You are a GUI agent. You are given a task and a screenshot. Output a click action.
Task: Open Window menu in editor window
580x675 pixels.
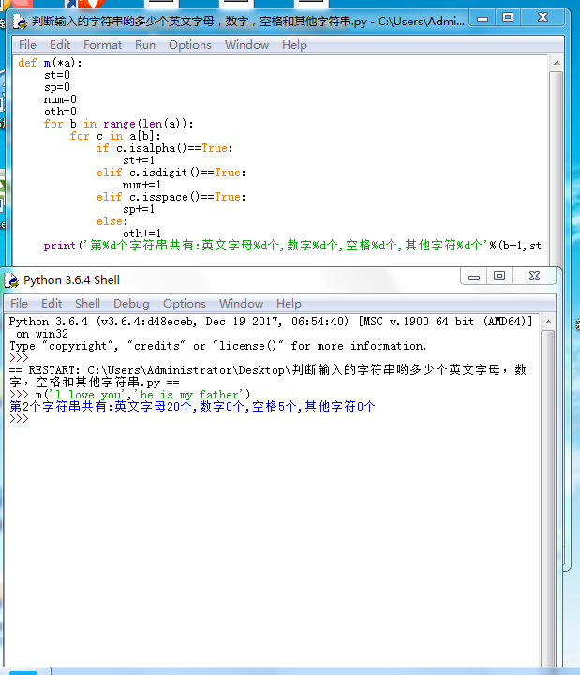246,45
